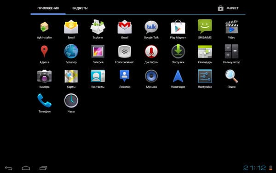Tap the battery status indicator
The image size is (276, 173).
[x=271, y=168]
